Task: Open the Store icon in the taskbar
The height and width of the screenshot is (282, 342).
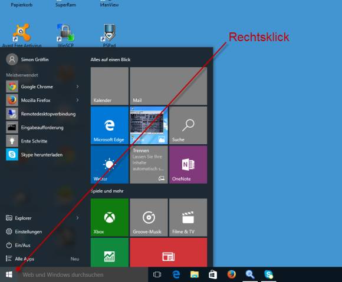Action: point(213,274)
